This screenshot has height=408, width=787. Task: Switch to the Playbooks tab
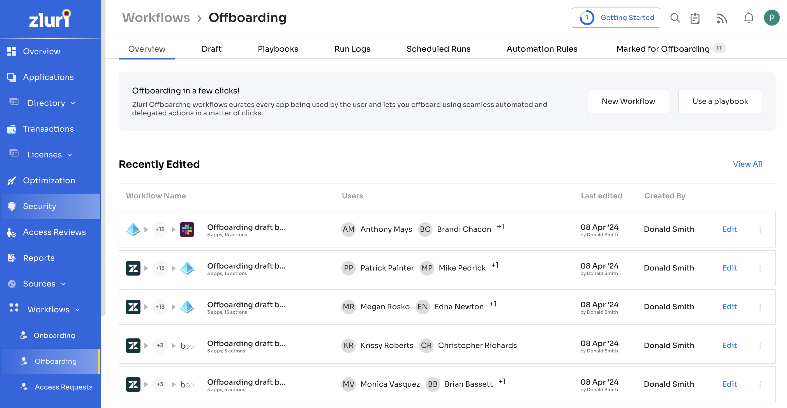[278, 49]
